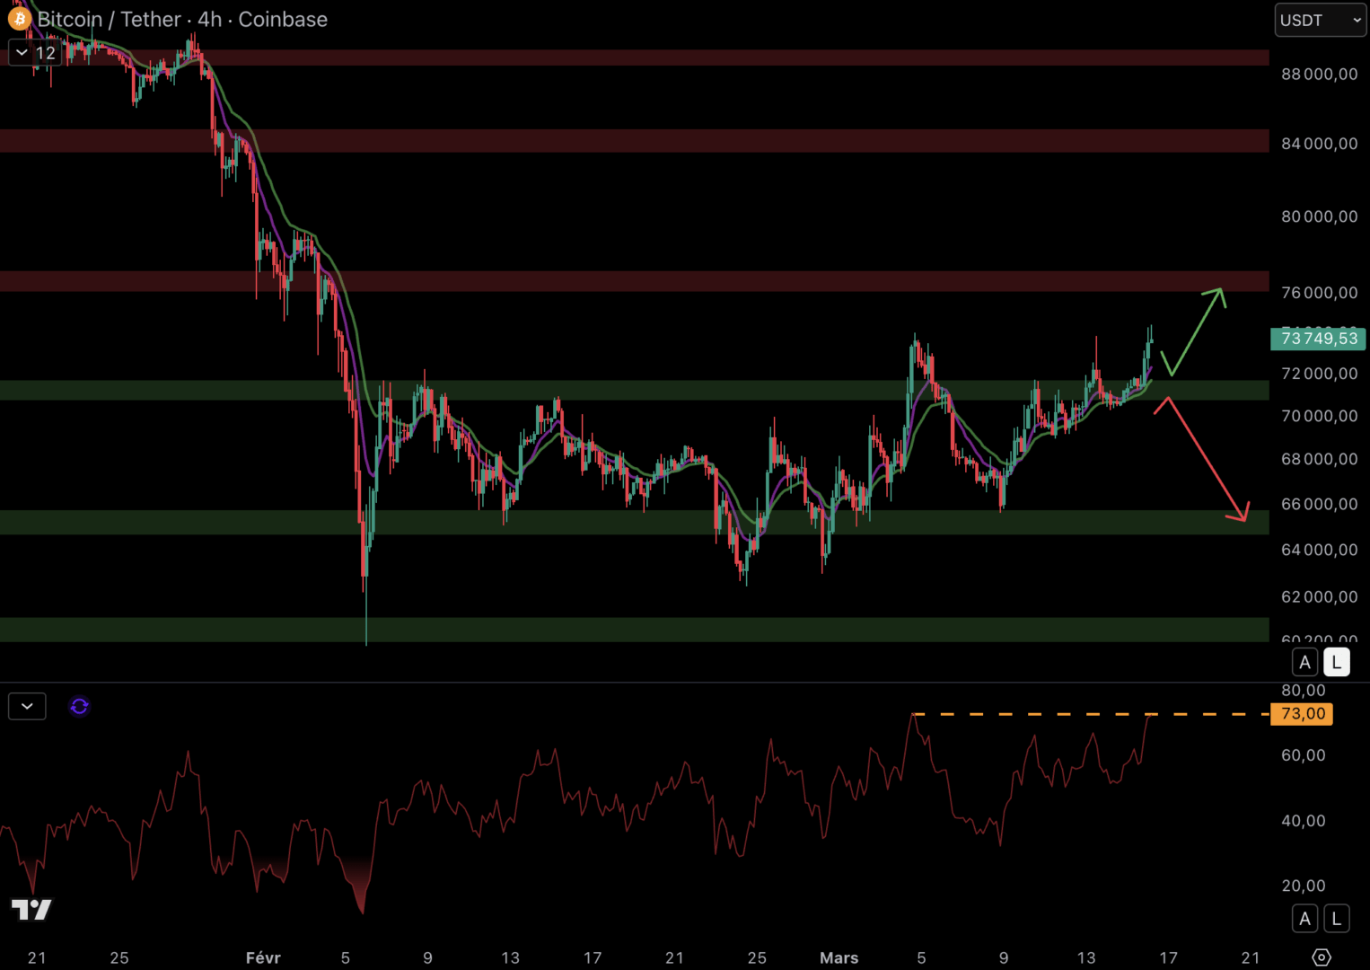Click the orange 73,00 RSI value label
This screenshot has height=970, width=1370.
pyautogui.click(x=1302, y=714)
